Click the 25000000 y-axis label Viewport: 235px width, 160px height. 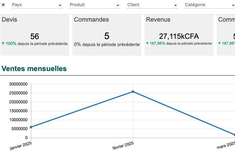tap(18, 93)
